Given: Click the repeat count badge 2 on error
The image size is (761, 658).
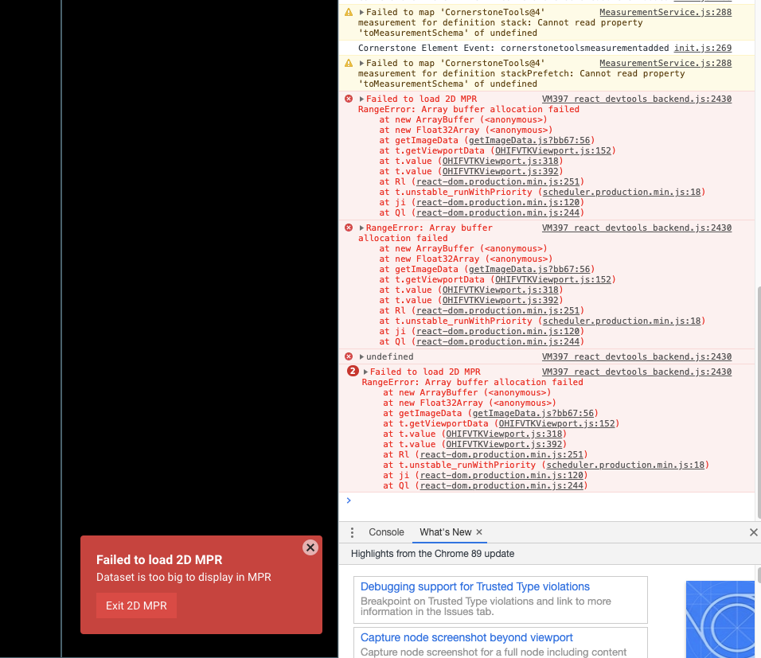Looking at the screenshot, I should (x=353, y=372).
